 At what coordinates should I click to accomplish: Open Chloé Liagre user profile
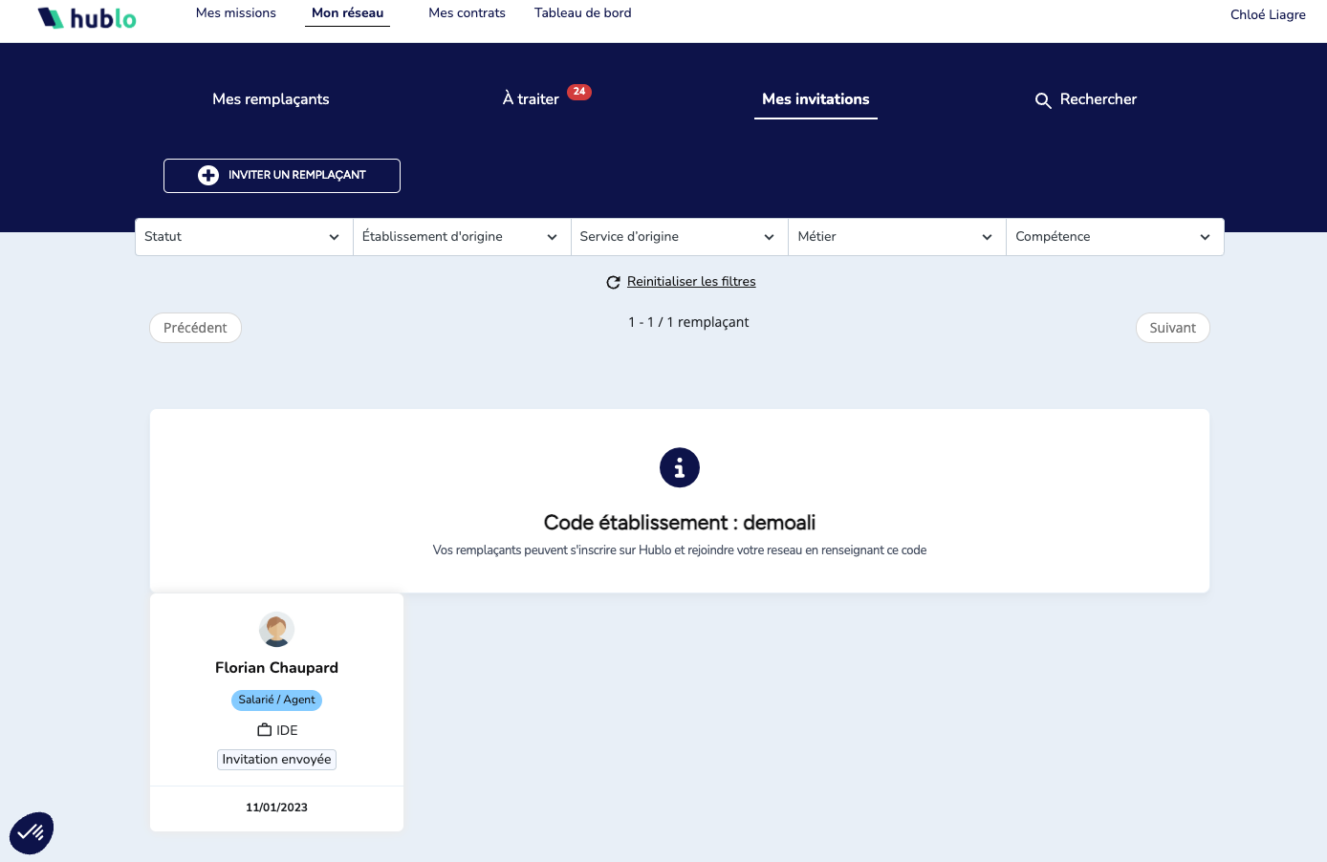click(x=1267, y=14)
